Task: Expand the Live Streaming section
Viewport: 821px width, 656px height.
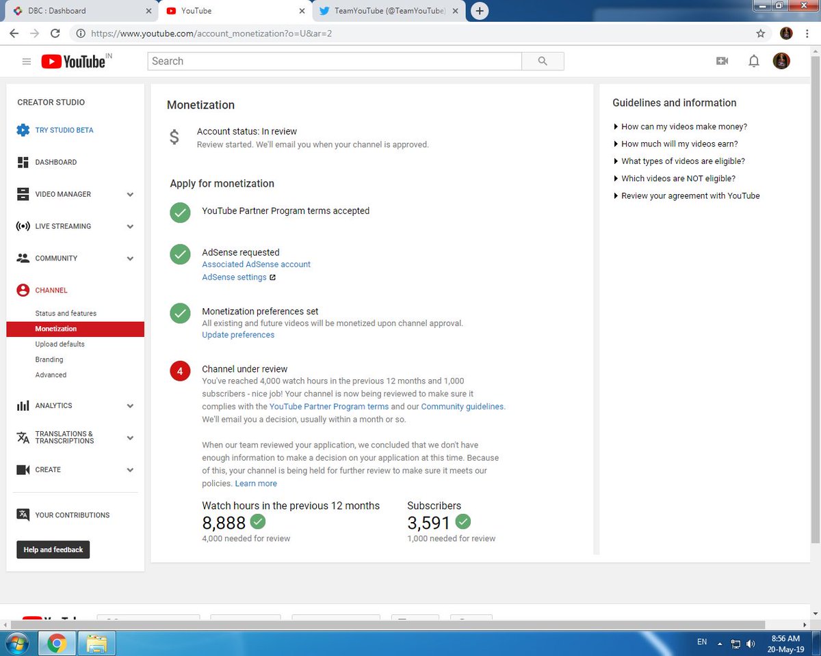Action: point(130,227)
